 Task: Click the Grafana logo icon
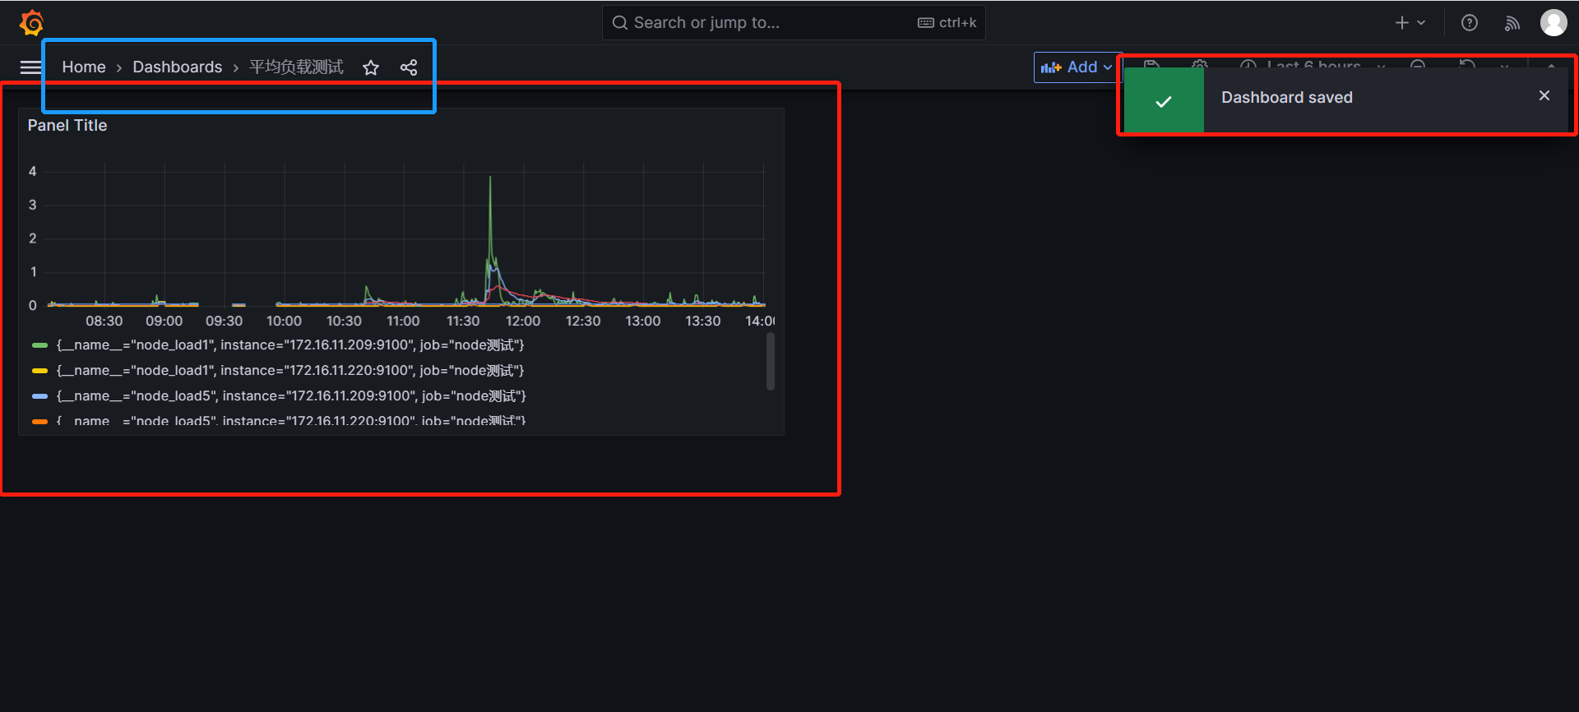click(x=31, y=23)
